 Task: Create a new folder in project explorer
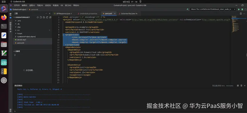click(44, 17)
